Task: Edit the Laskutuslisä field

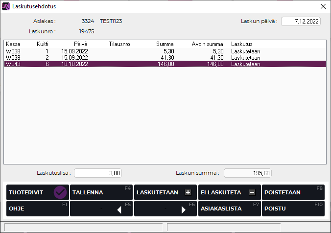Action: pyautogui.click(x=97, y=173)
